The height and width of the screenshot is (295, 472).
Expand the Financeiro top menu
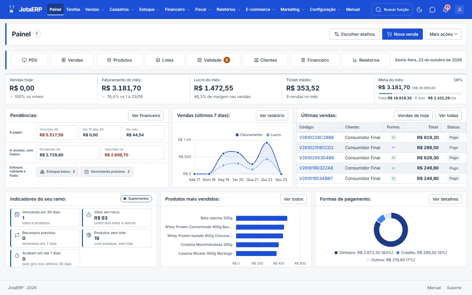tap(177, 10)
